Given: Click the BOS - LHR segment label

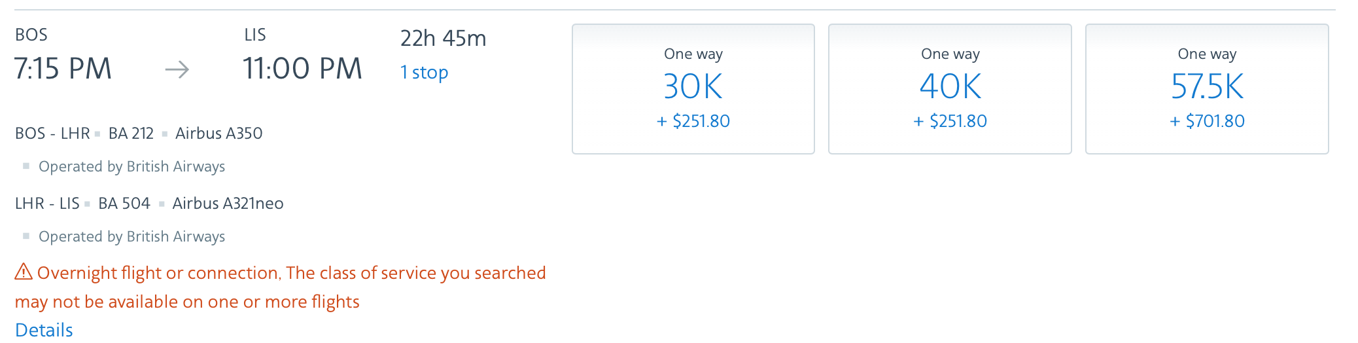Looking at the screenshot, I should [x=52, y=133].
